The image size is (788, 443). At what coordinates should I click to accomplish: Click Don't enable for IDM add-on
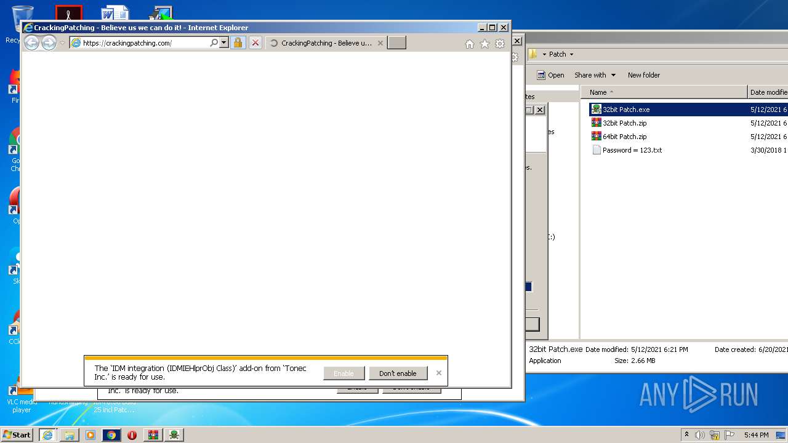[398, 373]
